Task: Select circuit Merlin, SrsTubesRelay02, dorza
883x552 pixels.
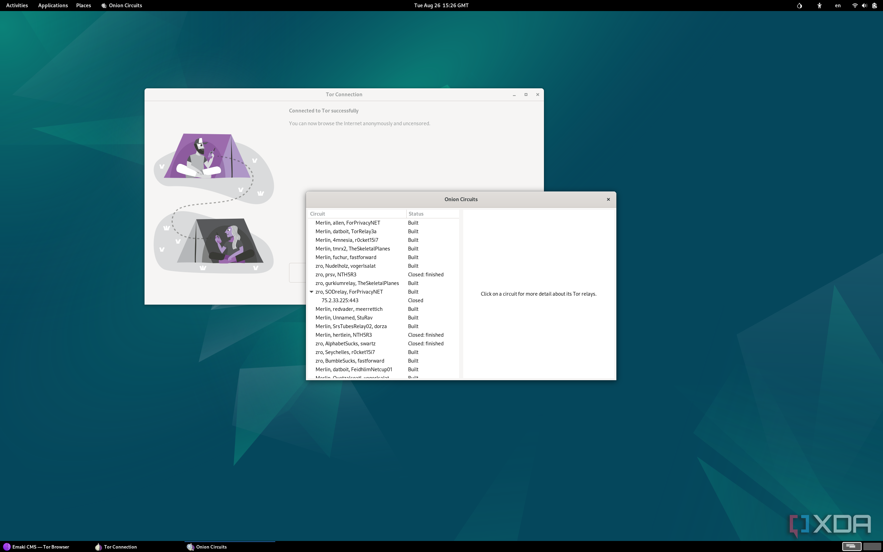Action: click(383, 326)
